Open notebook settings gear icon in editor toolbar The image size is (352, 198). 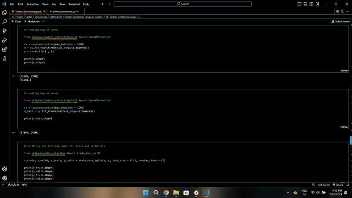click(338, 11)
